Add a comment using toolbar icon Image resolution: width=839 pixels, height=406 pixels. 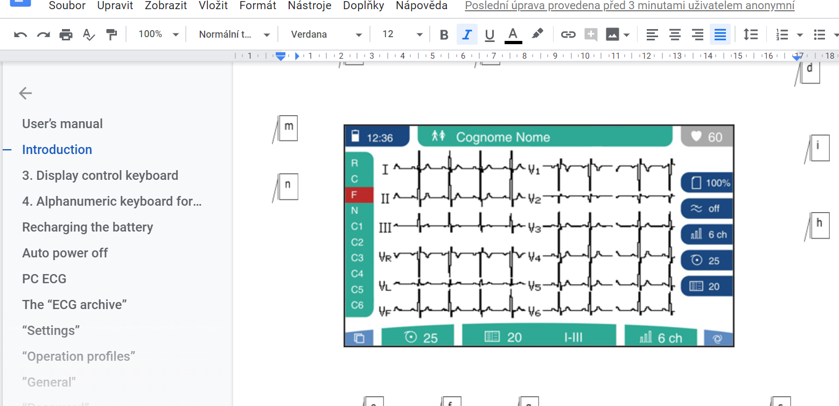click(591, 35)
